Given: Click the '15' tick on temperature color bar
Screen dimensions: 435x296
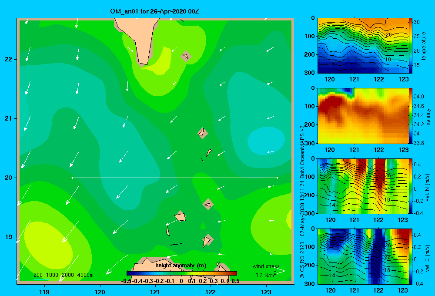Looking at the screenshot, I should point(416,65).
